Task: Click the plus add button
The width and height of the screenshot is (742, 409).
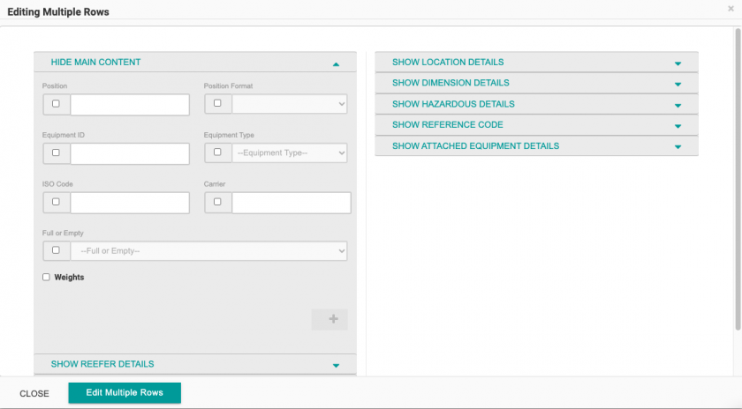Action: click(x=329, y=319)
